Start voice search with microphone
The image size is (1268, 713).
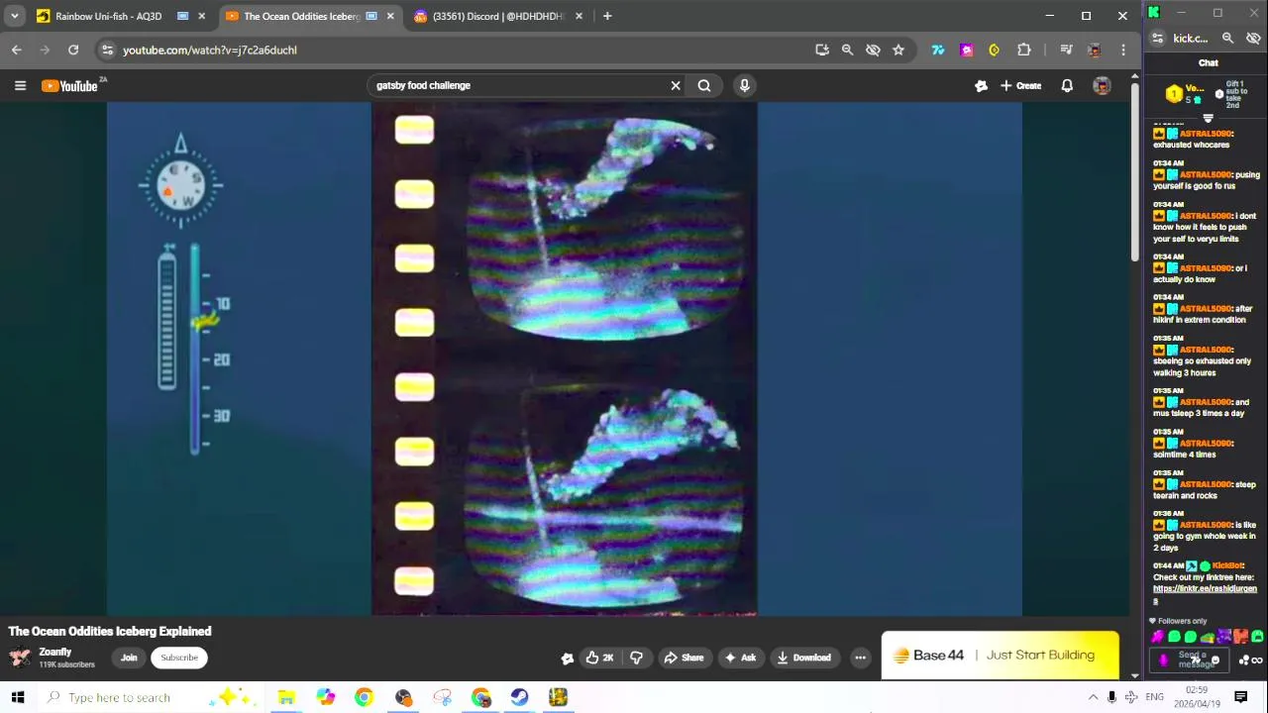[744, 86]
